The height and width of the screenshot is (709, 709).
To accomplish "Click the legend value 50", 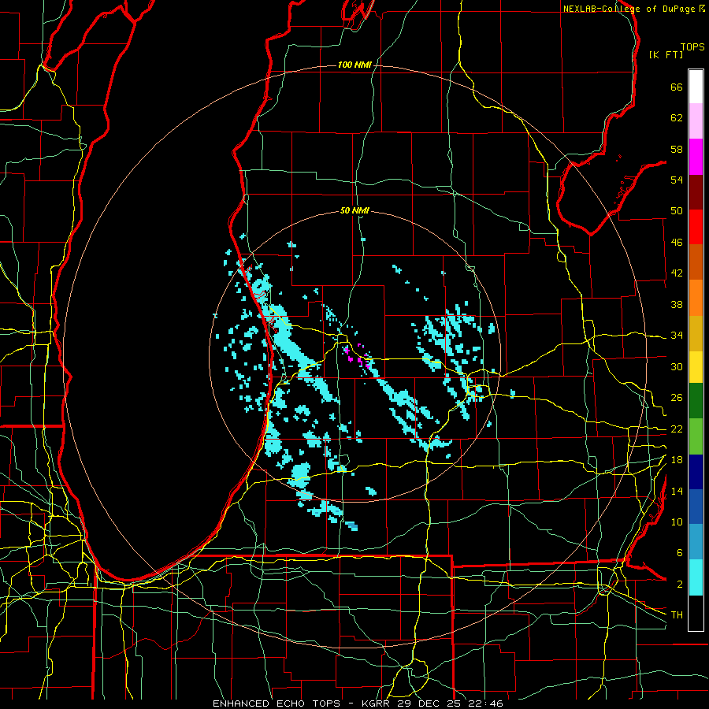I will 677,211.
